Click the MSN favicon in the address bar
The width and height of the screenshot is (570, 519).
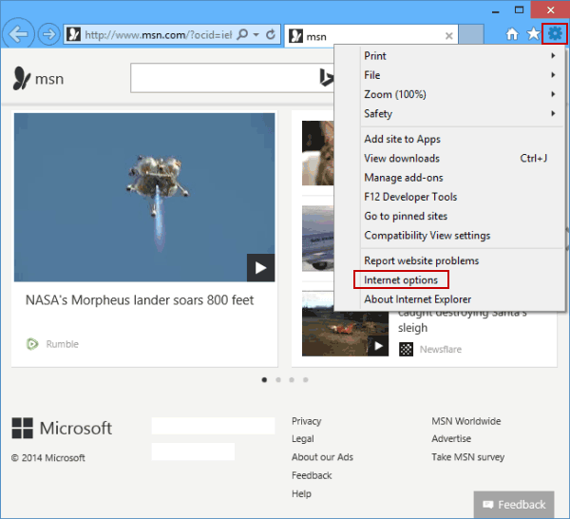[74, 34]
